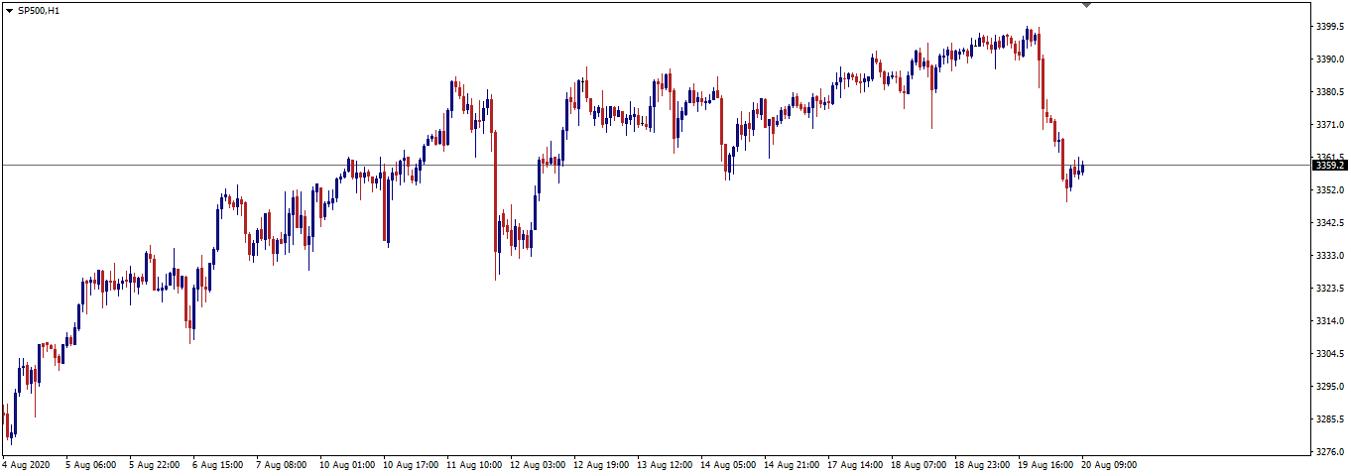Click the 10 Aug 17:00 time label

coord(409,464)
